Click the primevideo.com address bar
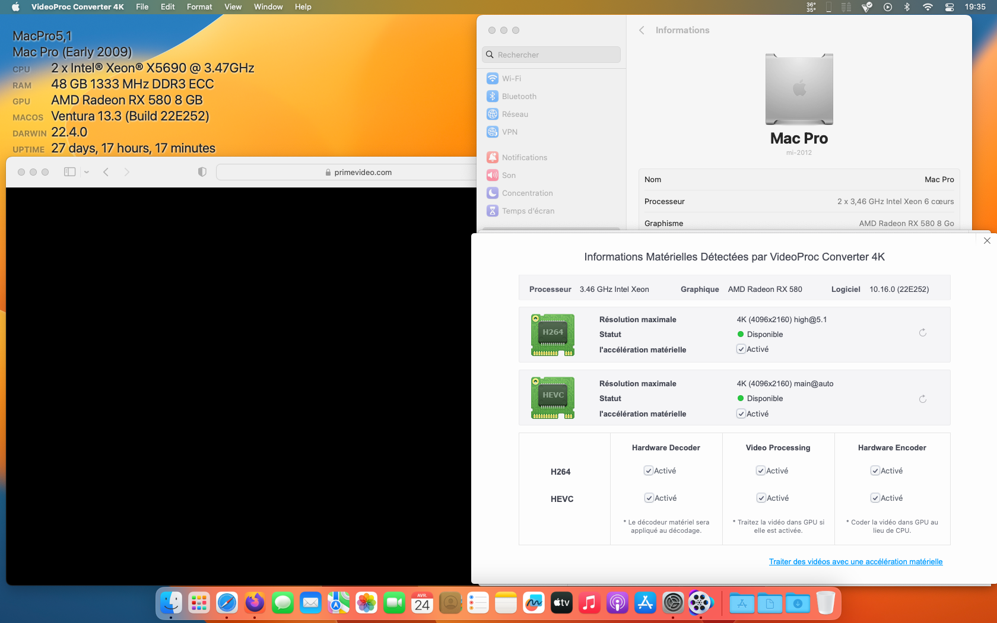This screenshot has height=623, width=997. [x=358, y=172]
